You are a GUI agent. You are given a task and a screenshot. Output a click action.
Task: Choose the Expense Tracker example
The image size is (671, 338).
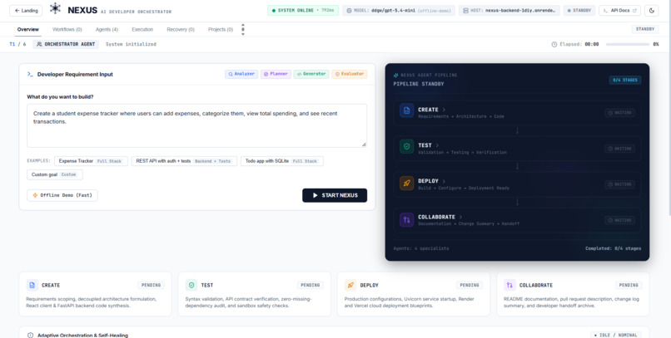tap(91, 161)
